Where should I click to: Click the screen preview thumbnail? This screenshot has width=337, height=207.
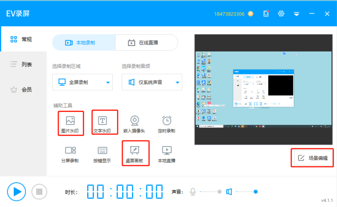(x=264, y=89)
